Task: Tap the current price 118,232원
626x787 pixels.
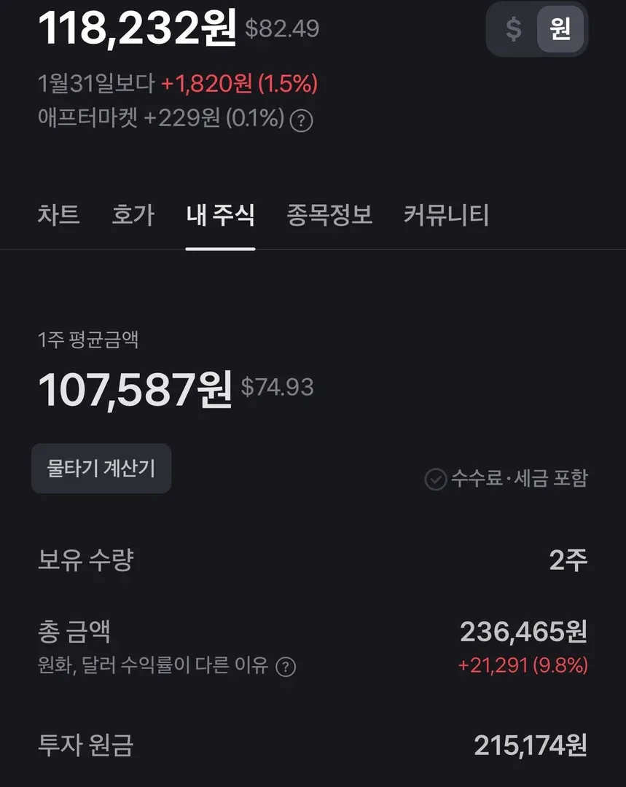Action: point(137,28)
